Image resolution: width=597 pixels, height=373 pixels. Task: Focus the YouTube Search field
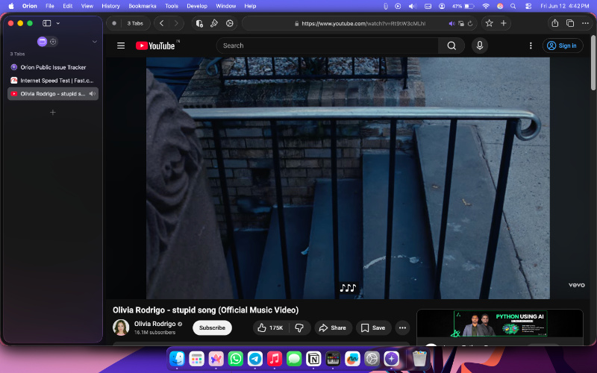(327, 46)
